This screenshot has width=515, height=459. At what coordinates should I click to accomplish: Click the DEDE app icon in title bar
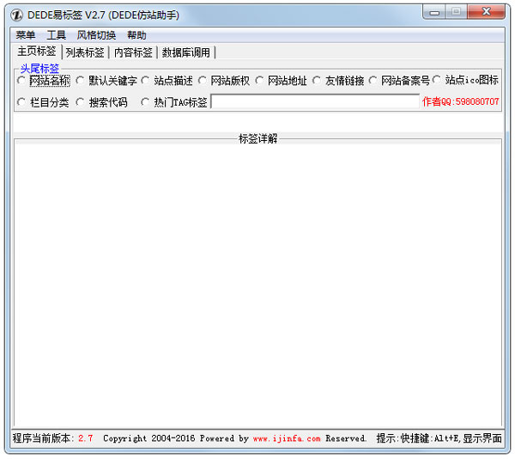point(16,15)
